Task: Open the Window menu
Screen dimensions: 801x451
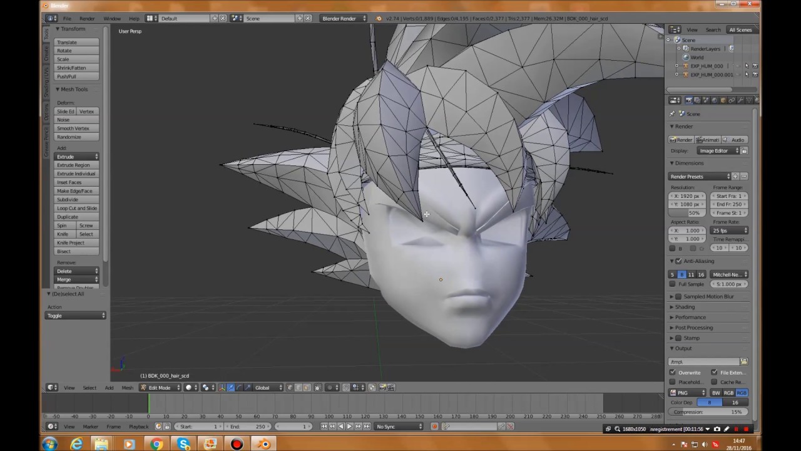Action: (x=112, y=18)
